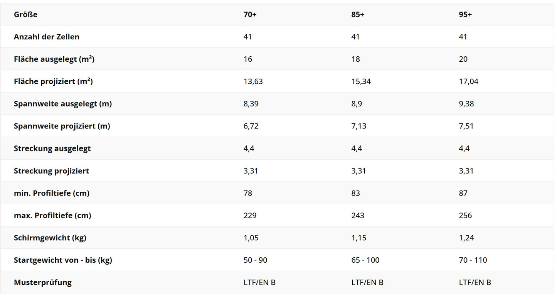Select the 70+ size column header
This screenshot has width=557, height=297.
pyautogui.click(x=250, y=15)
